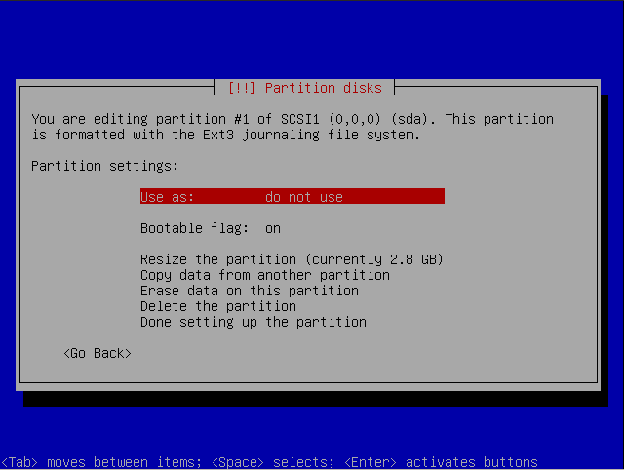Image resolution: width=624 pixels, height=470 pixels.
Task: Choose Resize the partition (currently 2.8 GB)
Action: tap(292, 259)
